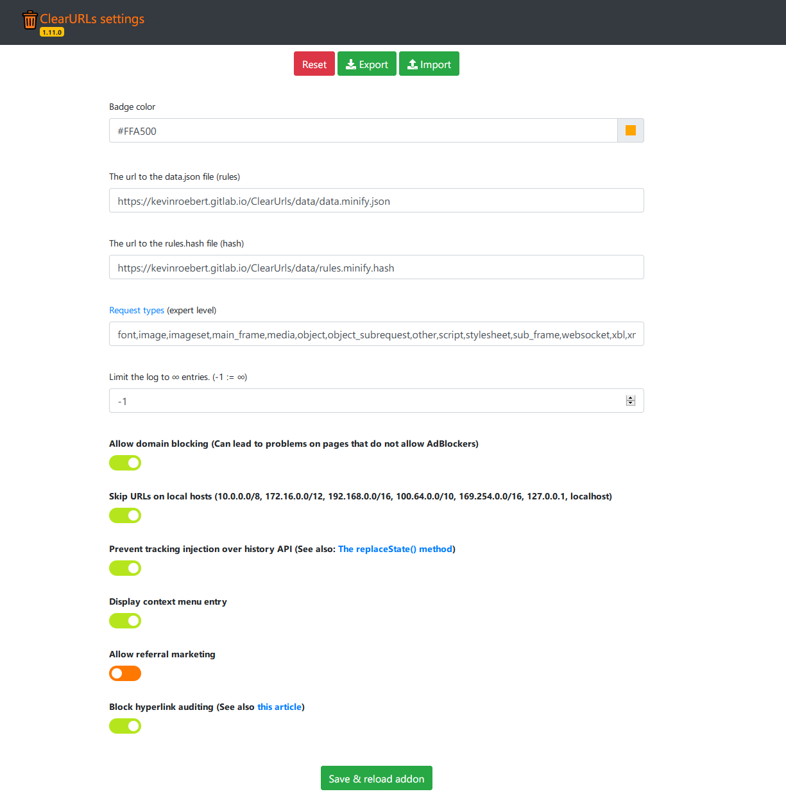
Task: Open the orange badge color swatch
Action: pos(630,131)
